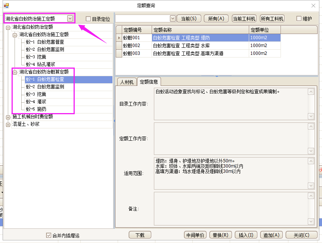Screen dimensions: 322x243
Task: Collapse the 湖北省白蚁防治定额 root node
Action: click(x=8, y=27)
